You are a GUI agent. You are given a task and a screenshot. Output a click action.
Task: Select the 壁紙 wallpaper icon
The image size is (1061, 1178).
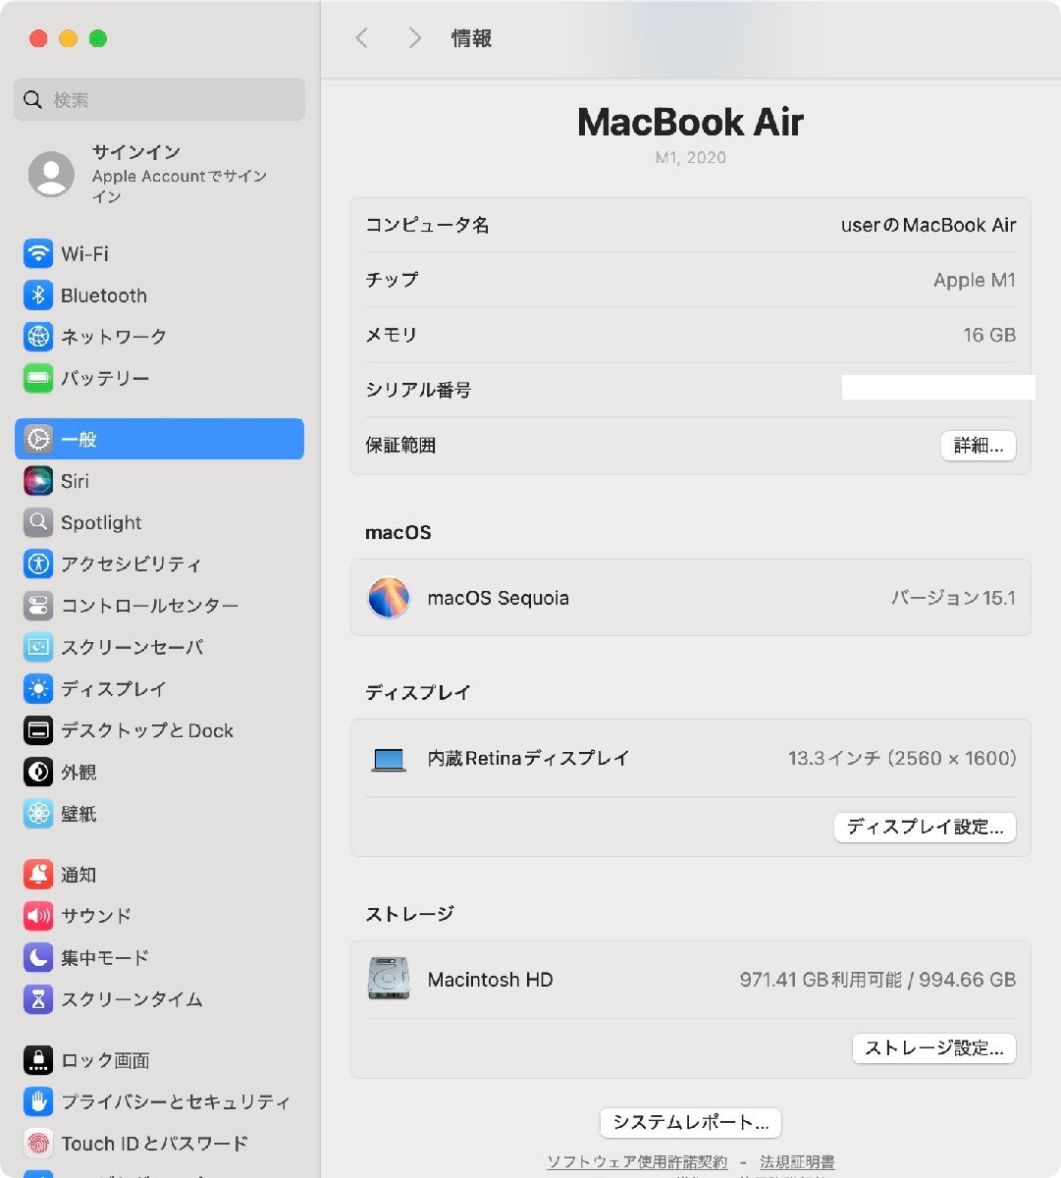(x=38, y=813)
